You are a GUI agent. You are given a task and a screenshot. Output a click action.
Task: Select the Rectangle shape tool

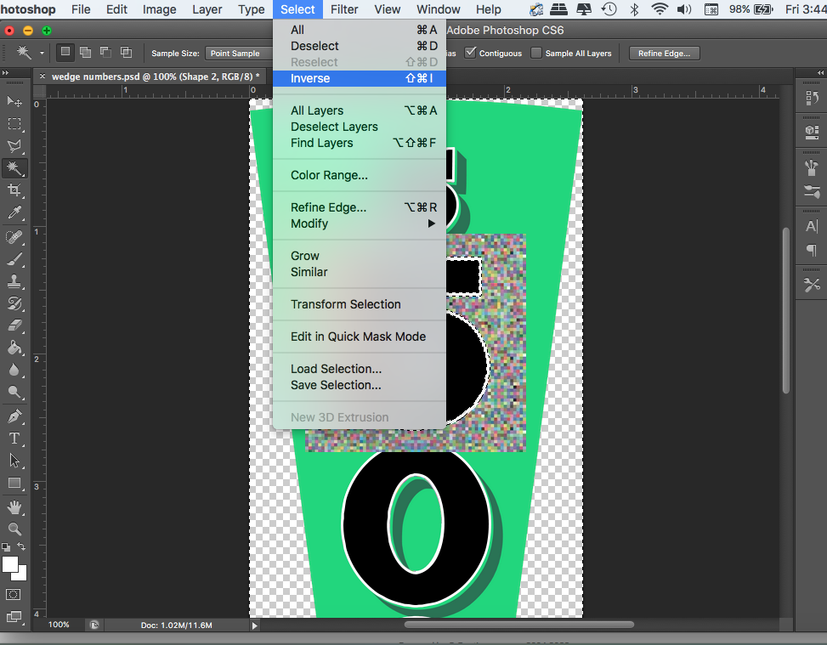click(x=14, y=483)
